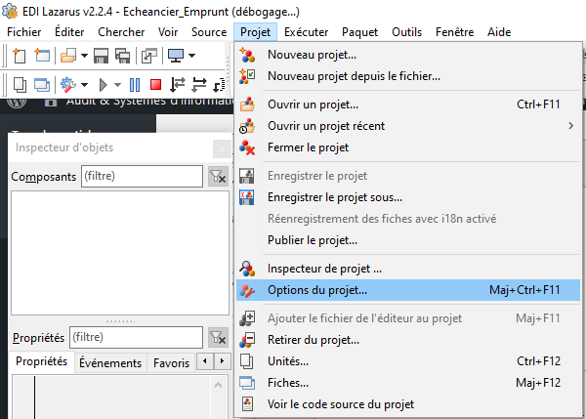586x419 pixels.
Task: Choose Enregistrer le projet sous...
Action: (x=408, y=197)
